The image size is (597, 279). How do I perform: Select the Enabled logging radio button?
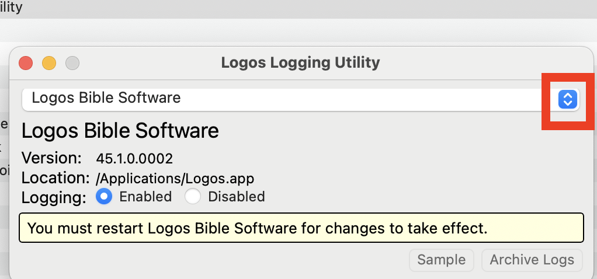[x=105, y=197]
